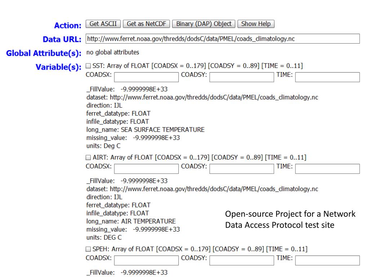Request the Binary (DAP) Object
The height and width of the screenshot is (277, 369).
[204, 24]
